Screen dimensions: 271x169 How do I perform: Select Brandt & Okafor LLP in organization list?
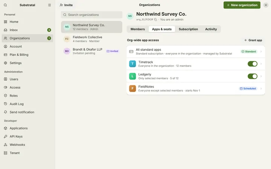(91, 51)
